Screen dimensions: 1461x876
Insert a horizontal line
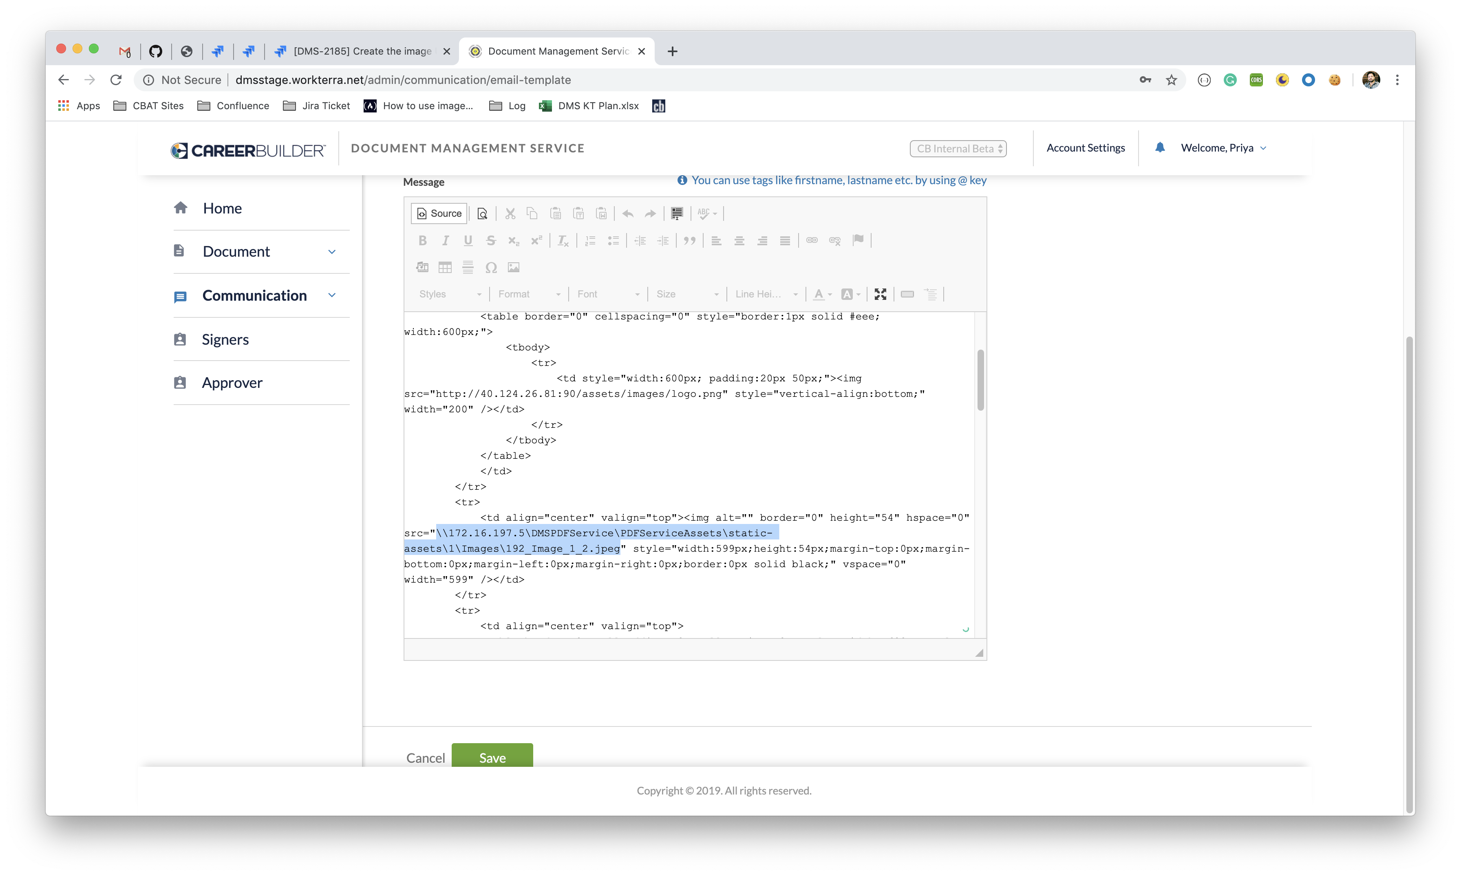468,267
